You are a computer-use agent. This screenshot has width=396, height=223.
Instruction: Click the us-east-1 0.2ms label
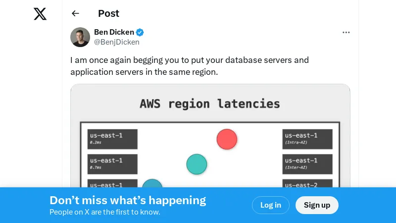tap(112, 139)
